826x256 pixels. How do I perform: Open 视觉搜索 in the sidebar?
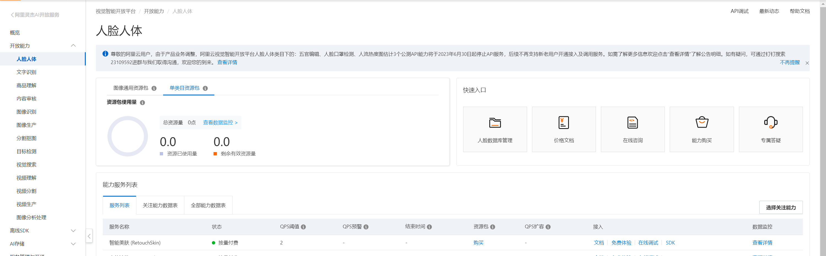tap(26, 164)
